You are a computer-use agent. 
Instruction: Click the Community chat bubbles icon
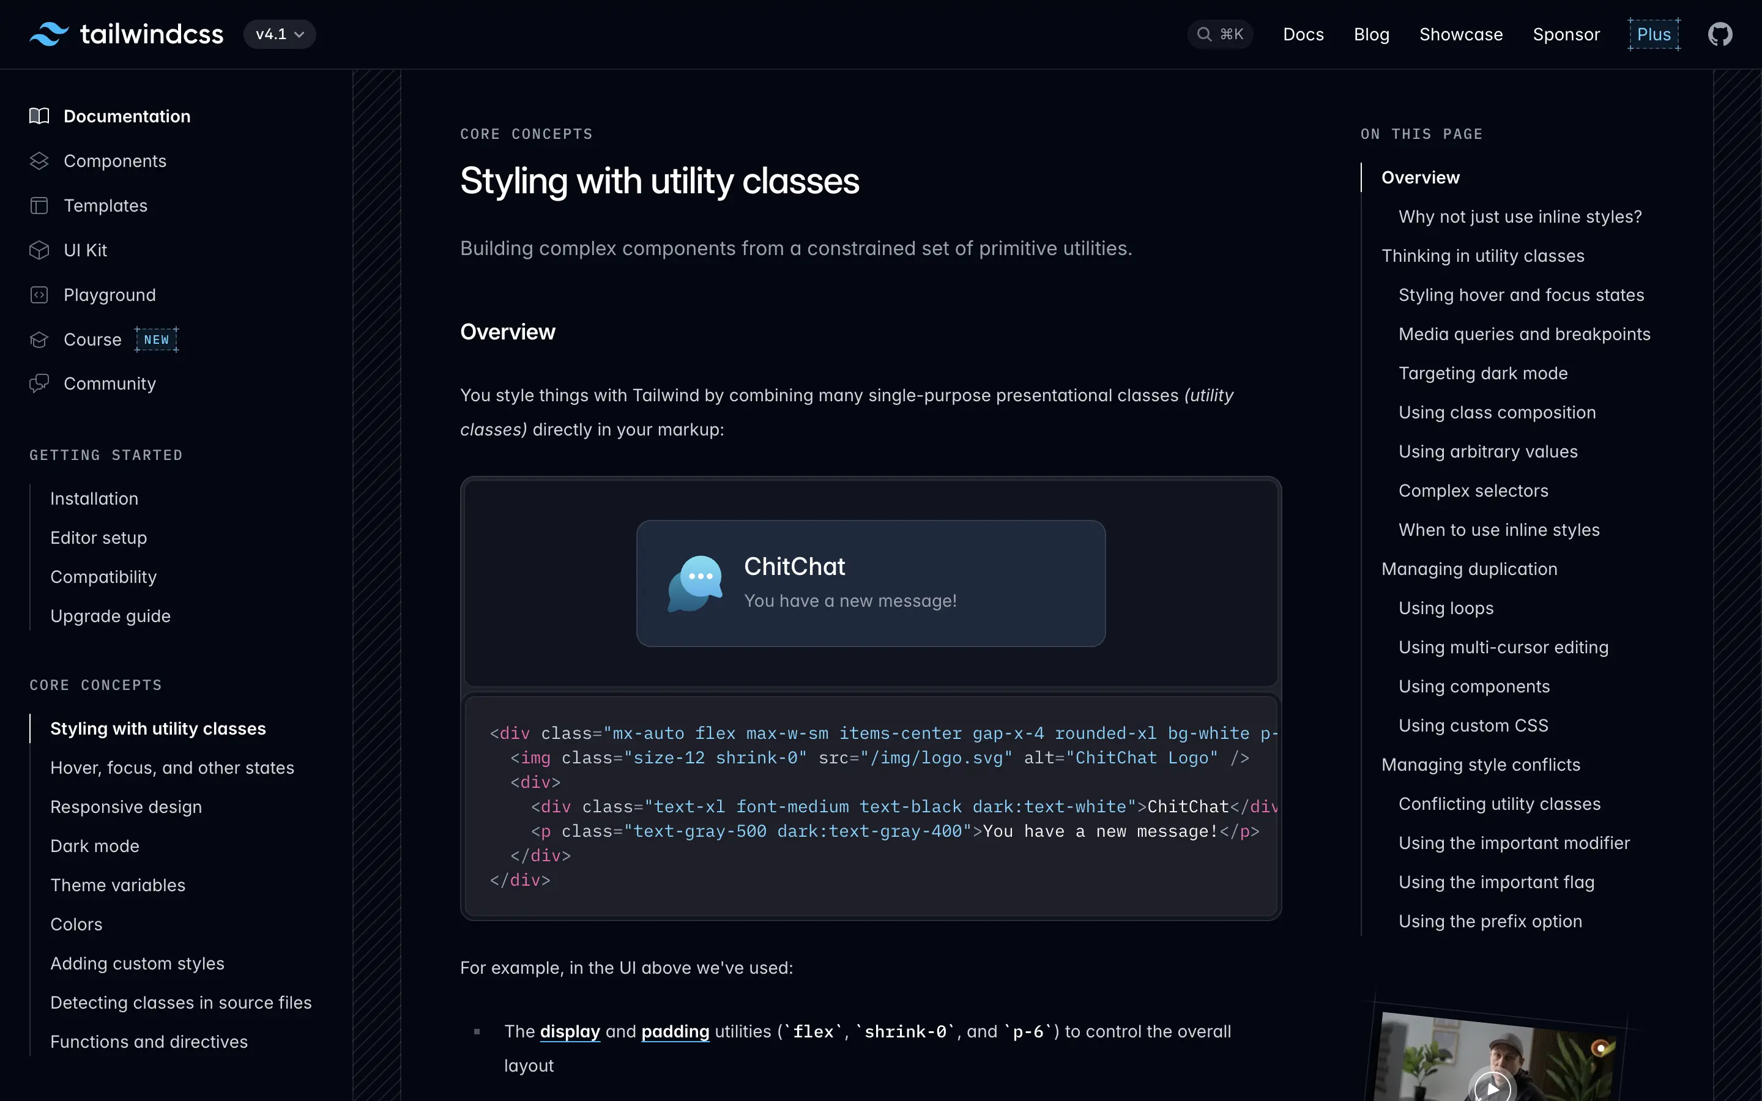pos(39,384)
